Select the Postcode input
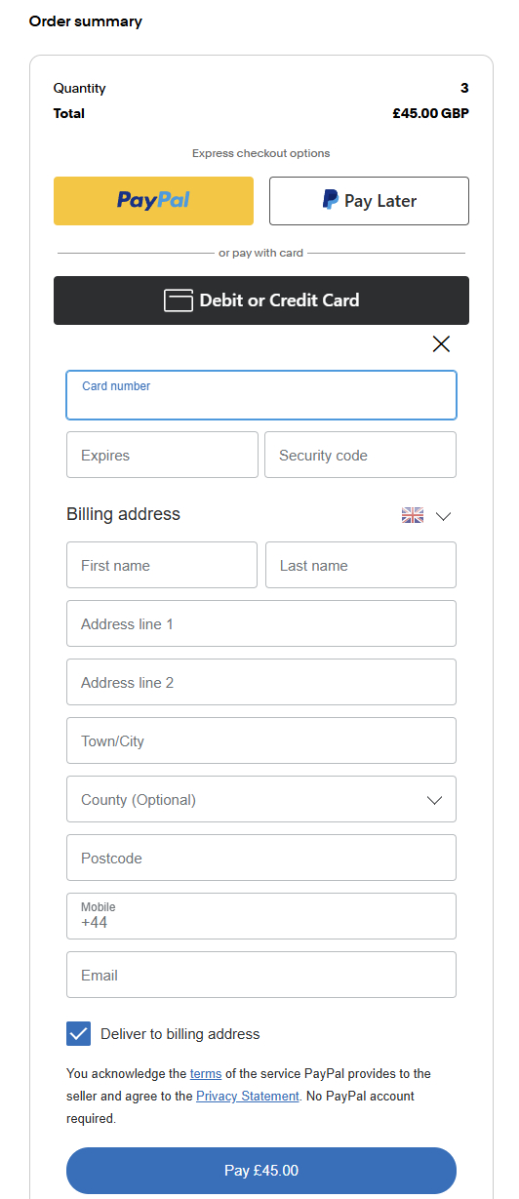The height and width of the screenshot is (1199, 519). coord(261,858)
